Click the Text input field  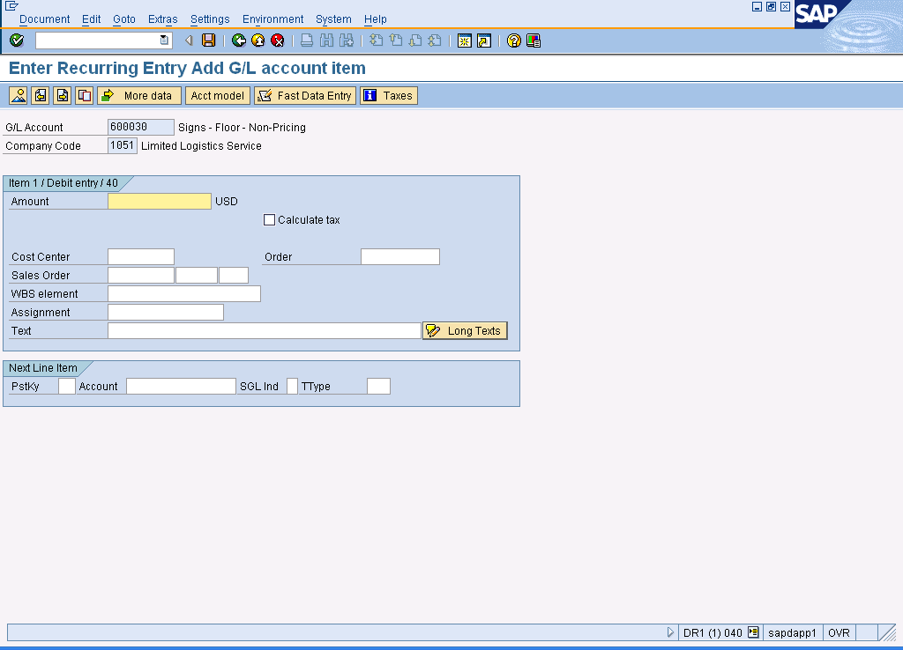265,330
